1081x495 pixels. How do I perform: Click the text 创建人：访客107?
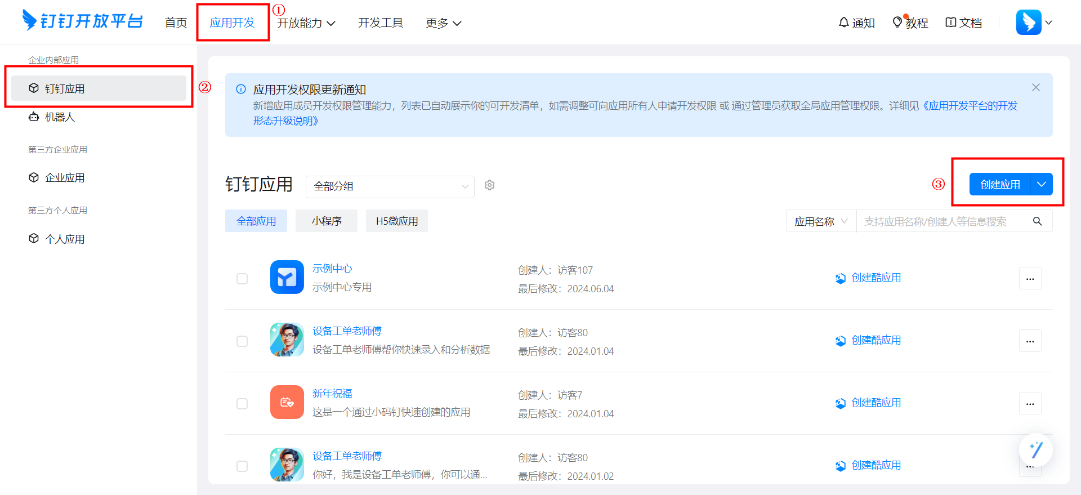click(x=555, y=270)
